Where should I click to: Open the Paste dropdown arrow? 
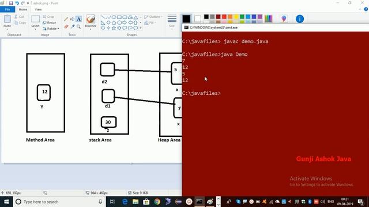7,29
